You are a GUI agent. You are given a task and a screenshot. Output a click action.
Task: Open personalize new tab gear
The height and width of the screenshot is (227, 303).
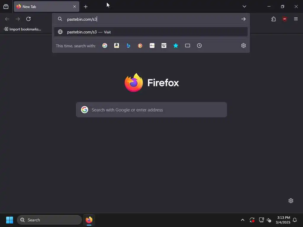tap(291, 201)
